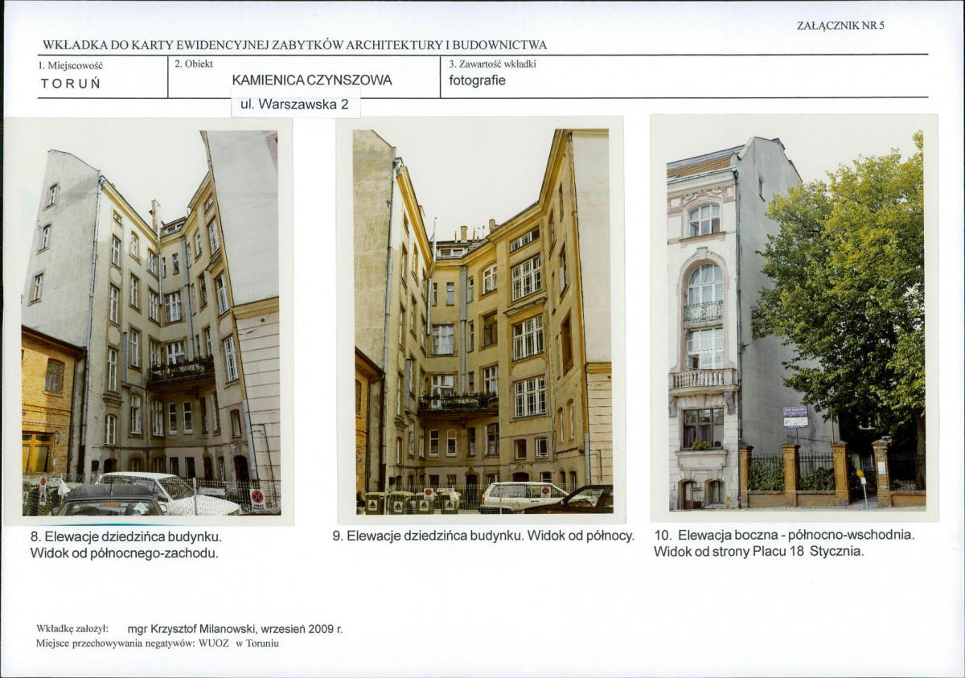Screen dimensions: 965x678
Task: Click the 'ZAŁĄCZNIK NR 5' label
Action: coord(840,25)
